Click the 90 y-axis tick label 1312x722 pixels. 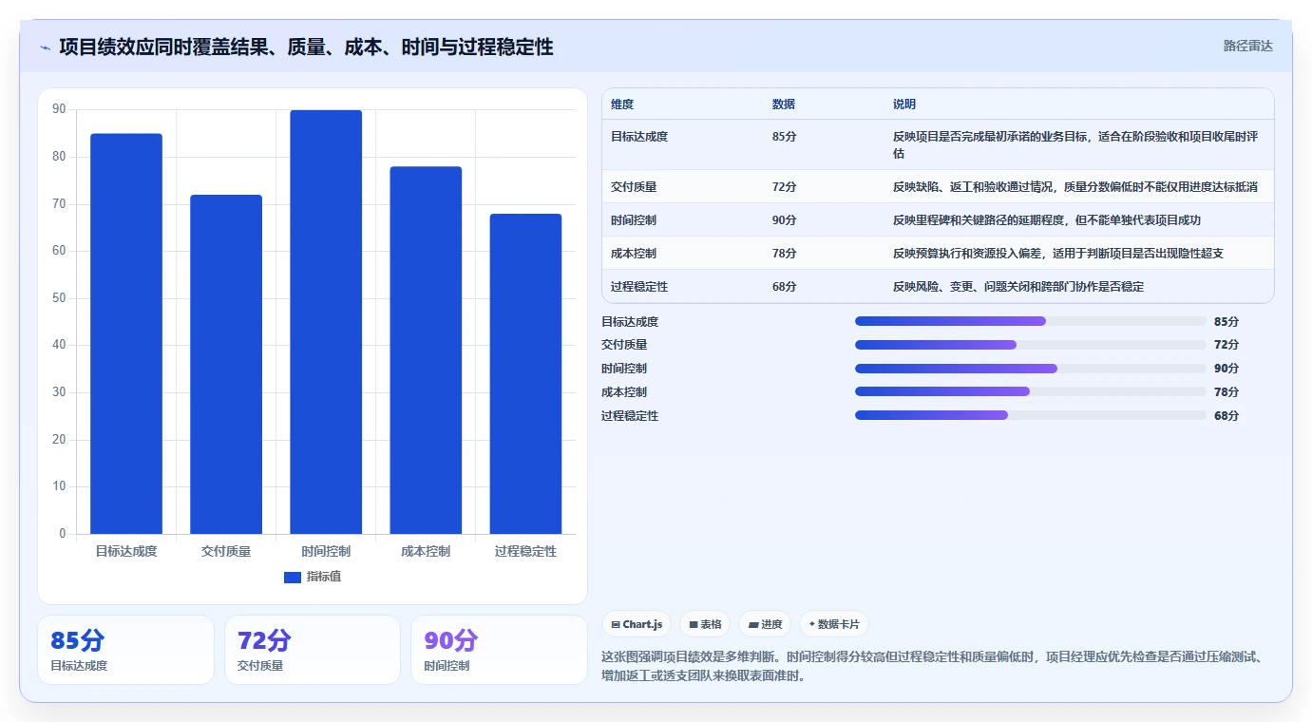point(59,109)
